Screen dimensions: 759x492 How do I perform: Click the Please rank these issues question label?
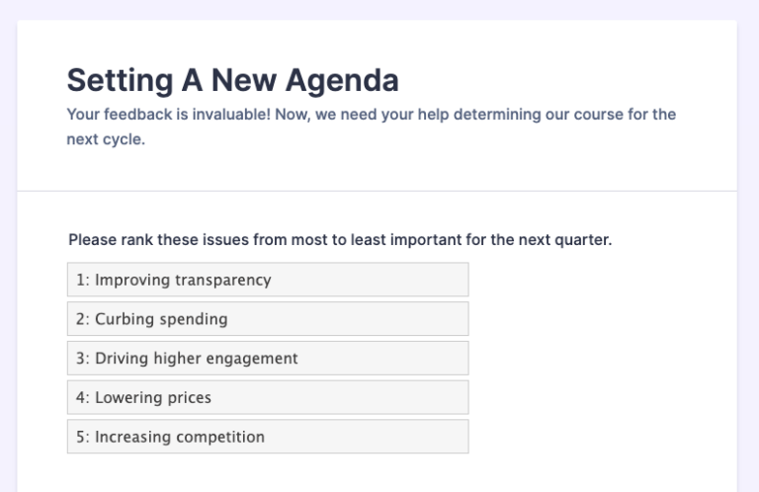340,240
